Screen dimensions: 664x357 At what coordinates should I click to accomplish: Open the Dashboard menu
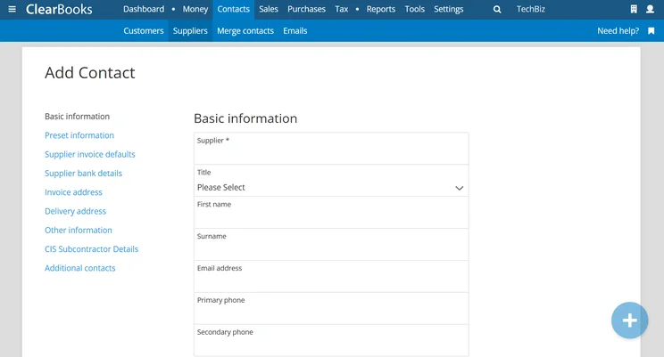(144, 9)
